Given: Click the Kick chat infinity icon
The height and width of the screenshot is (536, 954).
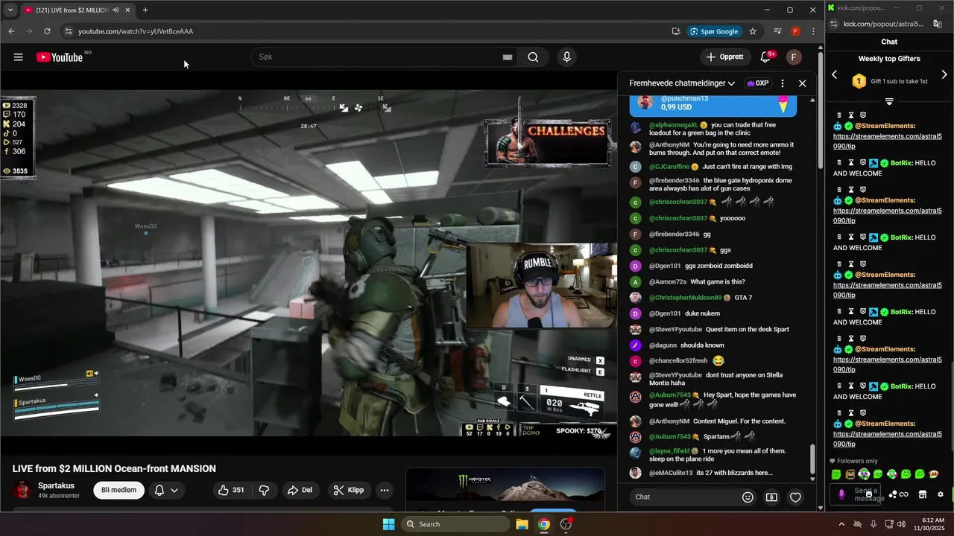Looking at the screenshot, I should (x=903, y=494).
